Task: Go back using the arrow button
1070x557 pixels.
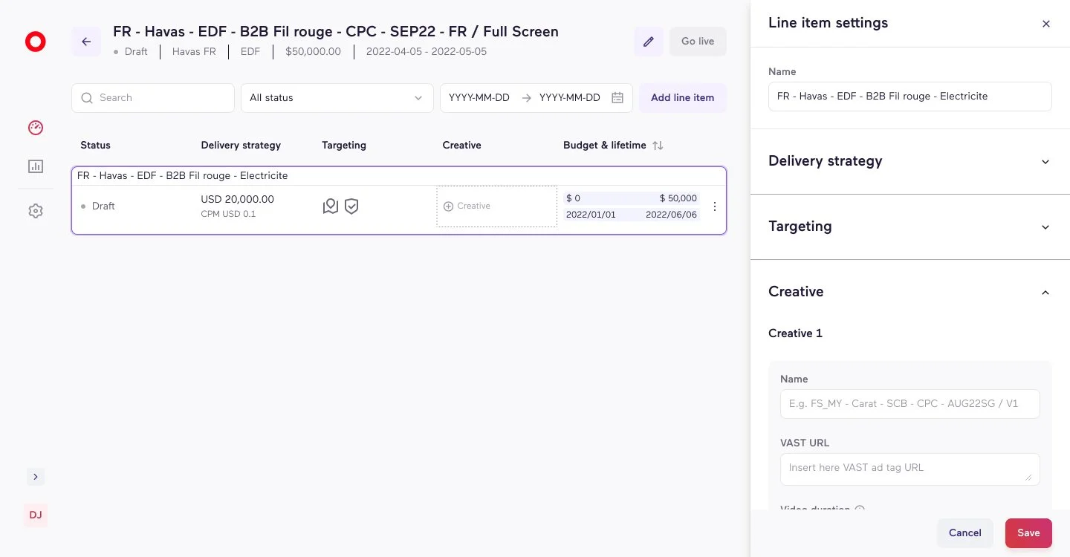Action: click(86, 42)
